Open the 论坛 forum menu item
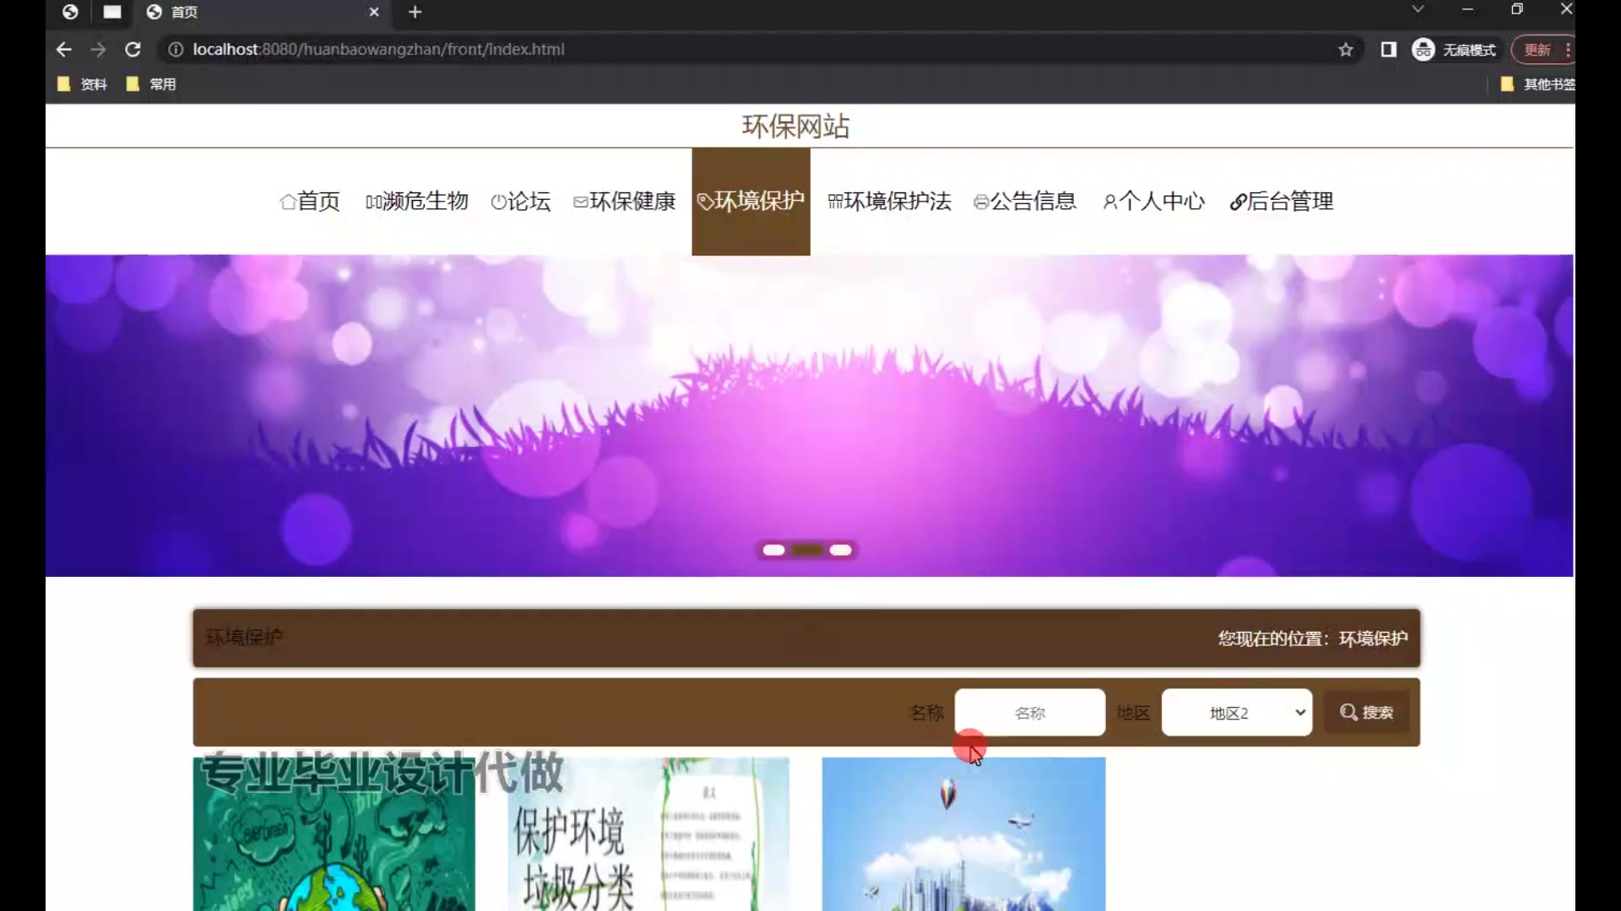Screen dimensions: 1621x911 (520, 202)
